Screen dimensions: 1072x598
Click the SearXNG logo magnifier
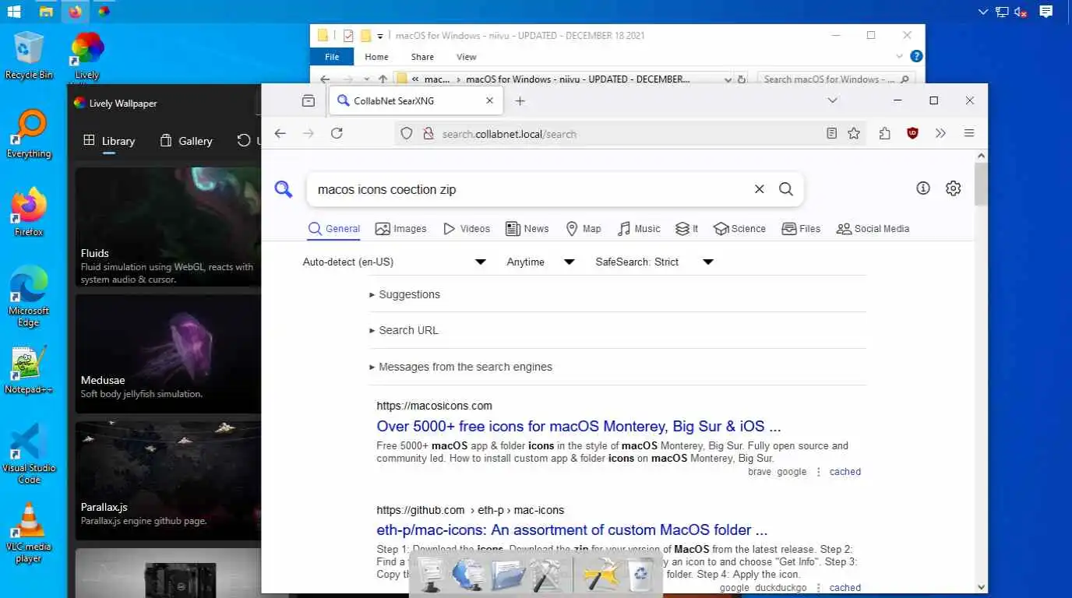284,189
